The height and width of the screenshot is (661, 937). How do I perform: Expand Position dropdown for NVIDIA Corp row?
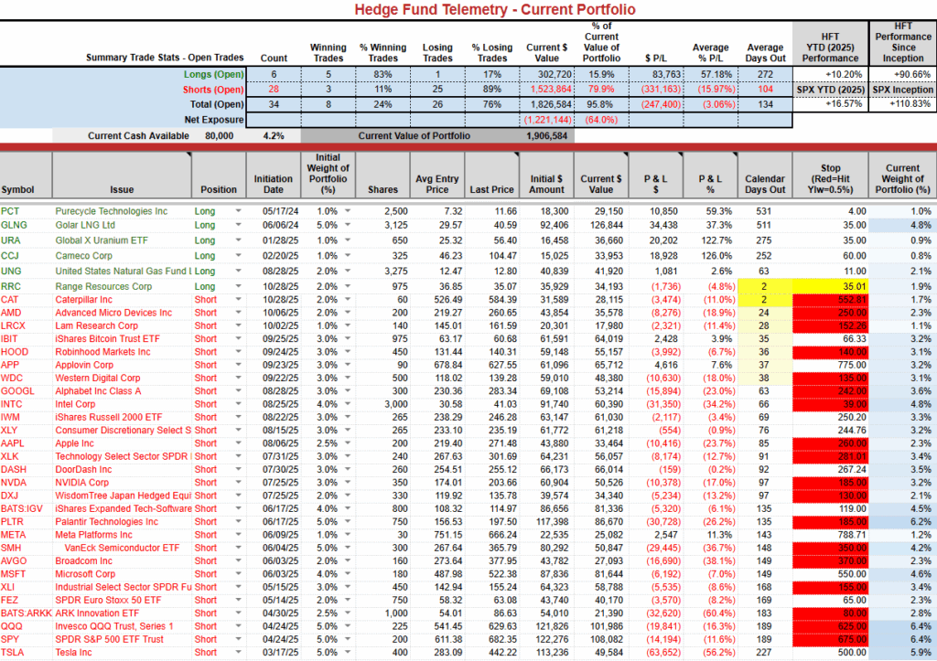coord(240,482)
